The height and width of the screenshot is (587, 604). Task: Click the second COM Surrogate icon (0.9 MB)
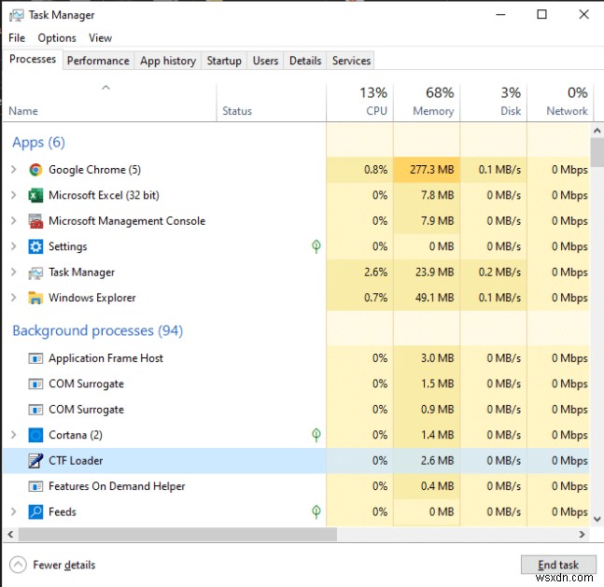point(35,410)
